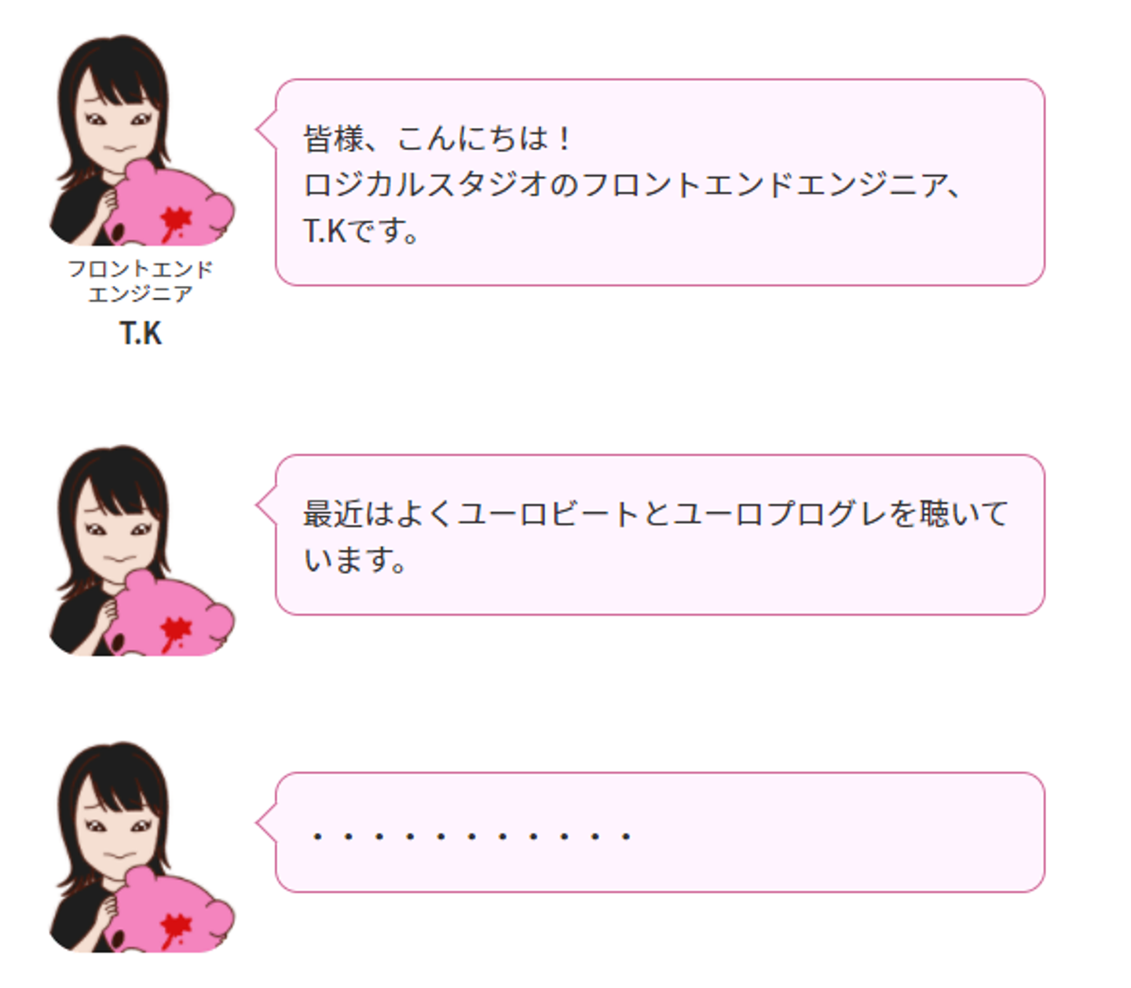Screen dimensions: 1131x988
Task: Click the フロントエンドエンジニア job title caption
Action: pyautogui.click(x=141, y=281)
